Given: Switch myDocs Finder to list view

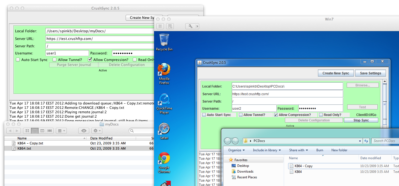Looking at the screenshot, I should (35, 131).
